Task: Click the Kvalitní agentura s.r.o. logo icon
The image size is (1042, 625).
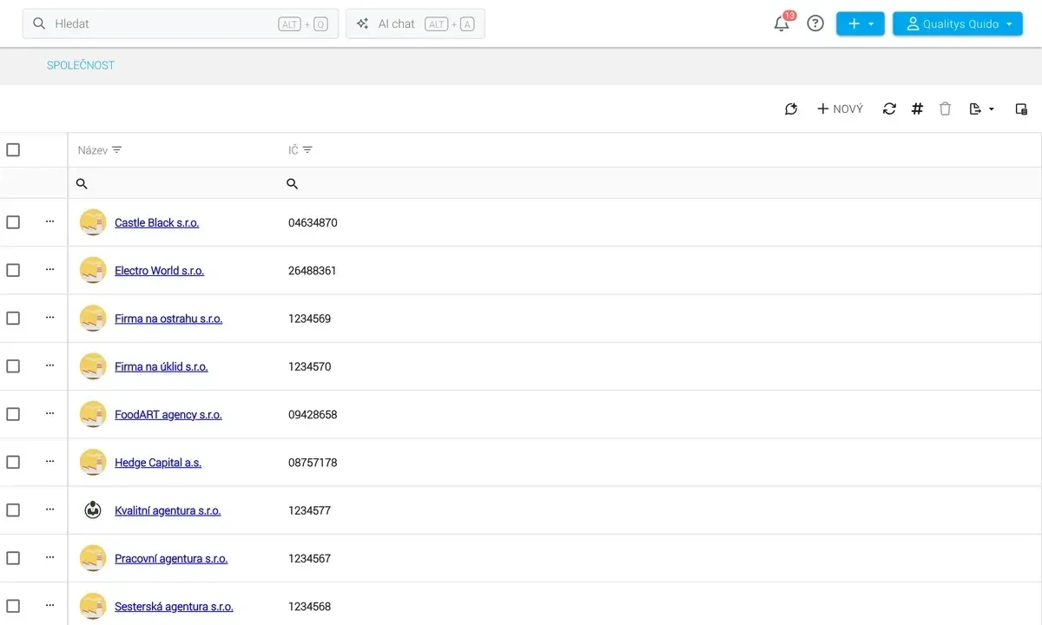Action: (93, 510)
